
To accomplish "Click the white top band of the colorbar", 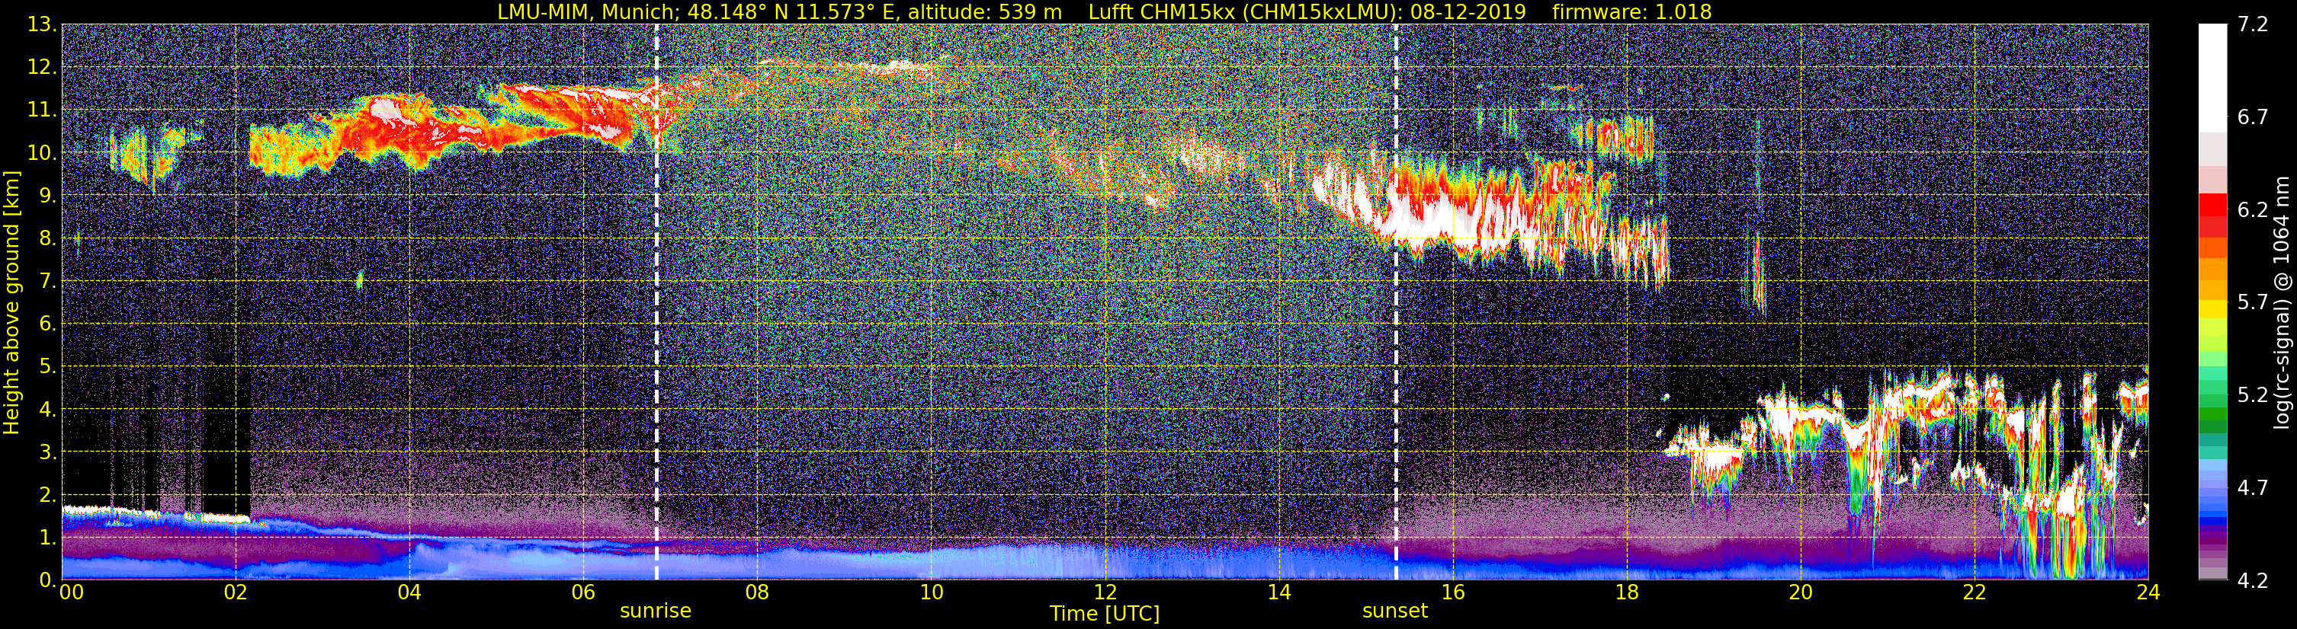I will coord(2212,78).
